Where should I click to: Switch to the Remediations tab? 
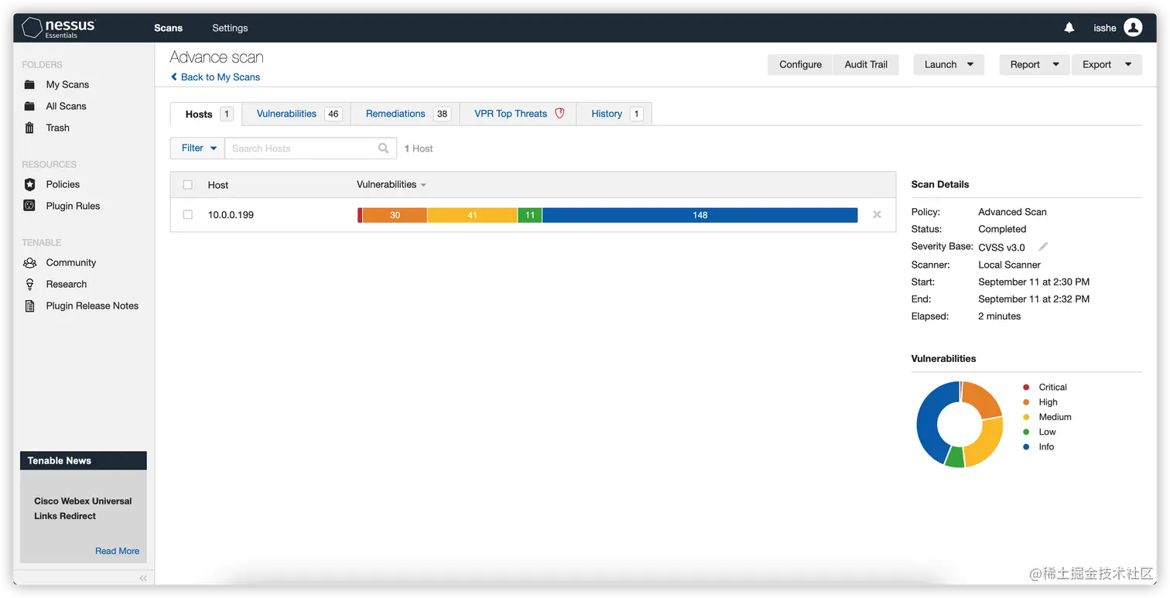click(x=405, y=114)
